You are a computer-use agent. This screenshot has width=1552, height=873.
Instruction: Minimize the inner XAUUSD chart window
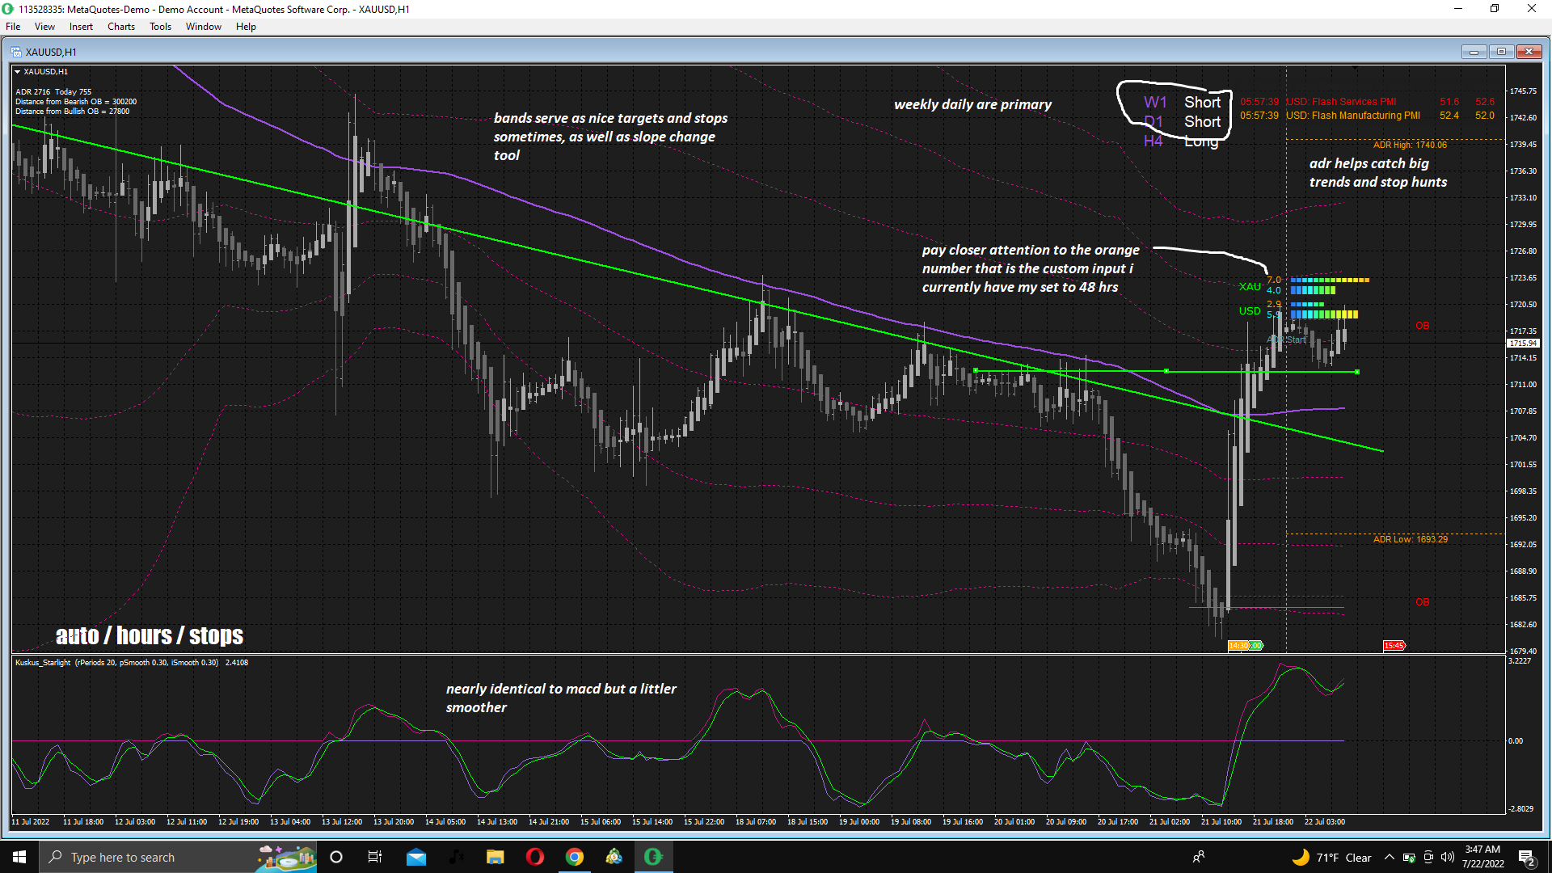[1474, 52]
